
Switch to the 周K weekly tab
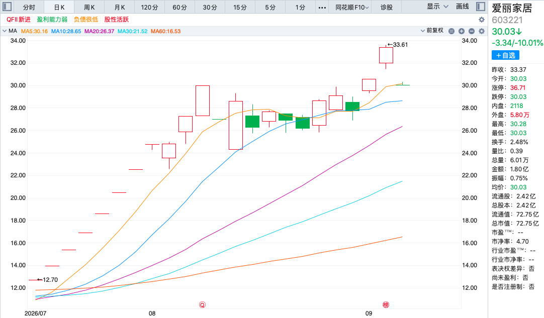coord(89,7)
